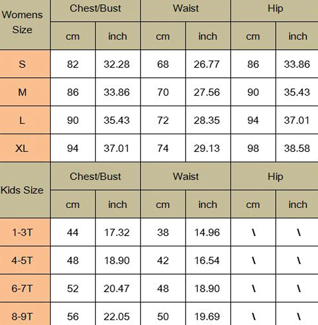318x325 pixels.
Task: Select the 4-5T kids size label
Action: (x=25, y=260)
